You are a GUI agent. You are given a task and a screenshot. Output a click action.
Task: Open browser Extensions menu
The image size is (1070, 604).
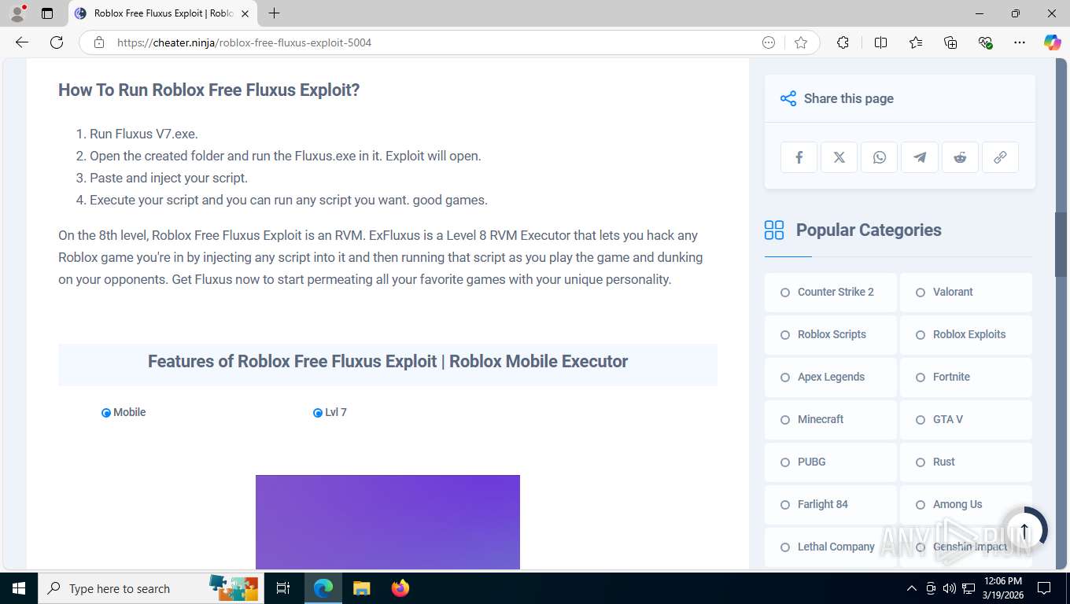(843, 42)
